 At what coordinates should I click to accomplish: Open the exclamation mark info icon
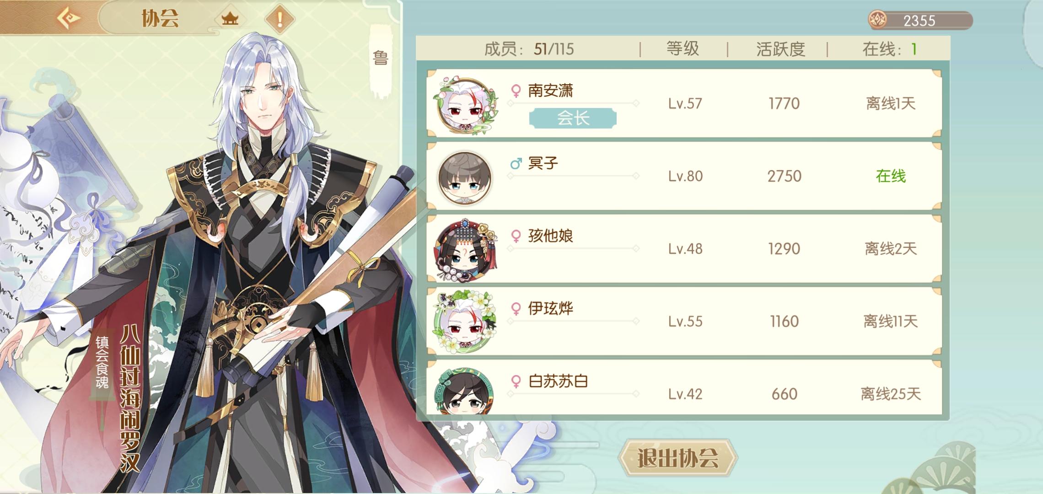(280, 19)
